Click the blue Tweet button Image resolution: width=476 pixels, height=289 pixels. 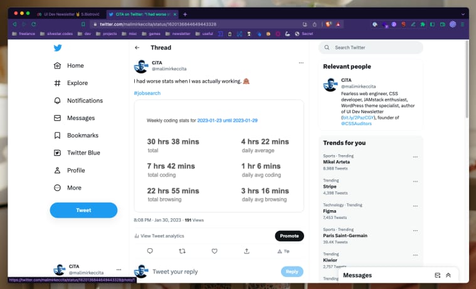click(83, 210)
